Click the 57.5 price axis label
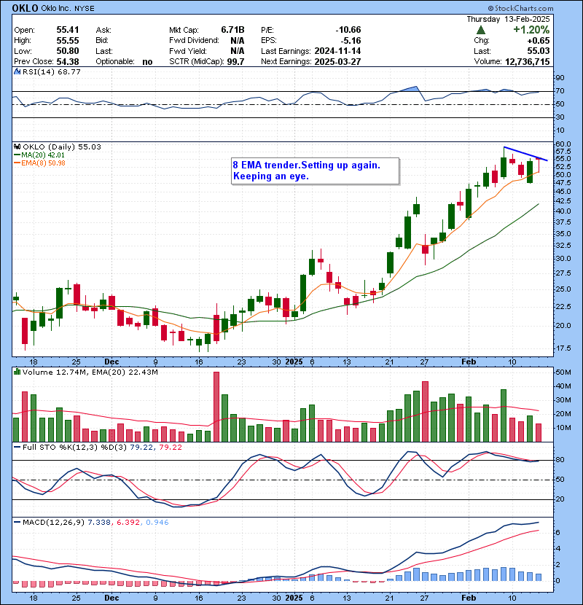The height and width of the screenshot is (605, 583). click(563, 151)
